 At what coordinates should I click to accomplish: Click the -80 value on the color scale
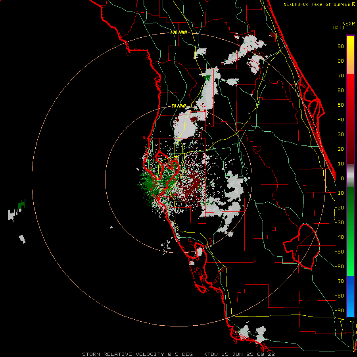pyautogui.click(x=339, y=296)
